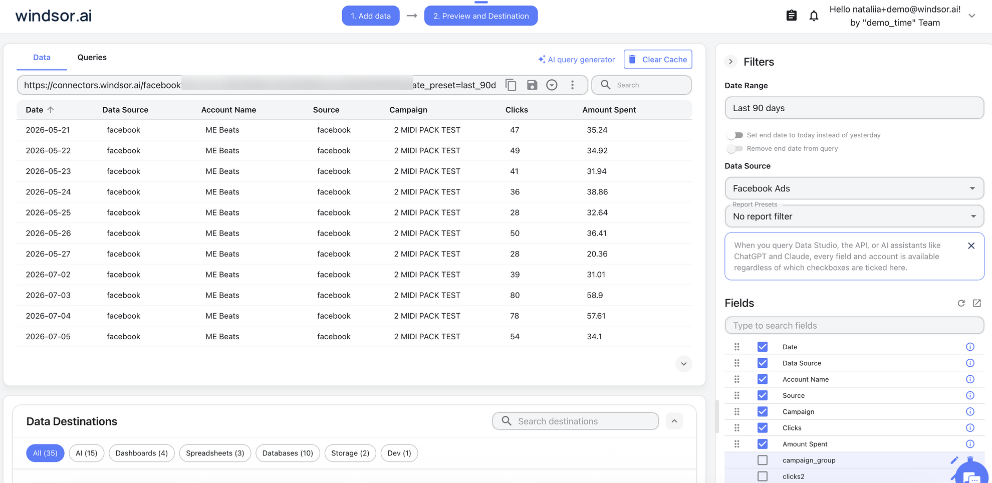Screen dimensions: 992x483
Task: Collapse the Filters panel chevron
Action: pos(731,62)
